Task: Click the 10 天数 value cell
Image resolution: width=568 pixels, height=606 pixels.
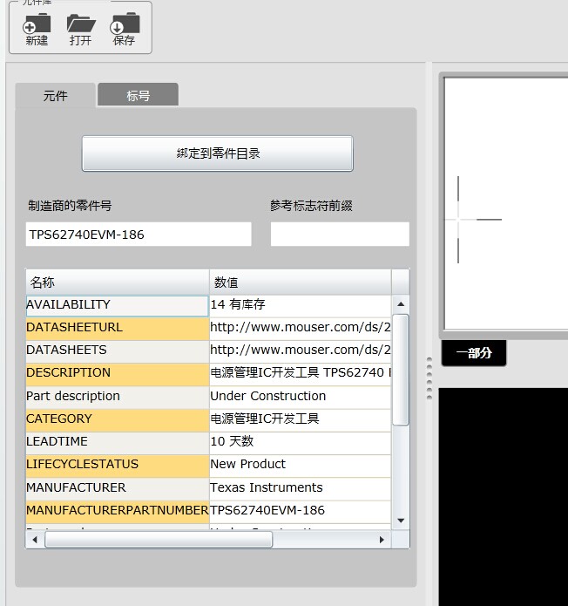Action: [300, 443]
